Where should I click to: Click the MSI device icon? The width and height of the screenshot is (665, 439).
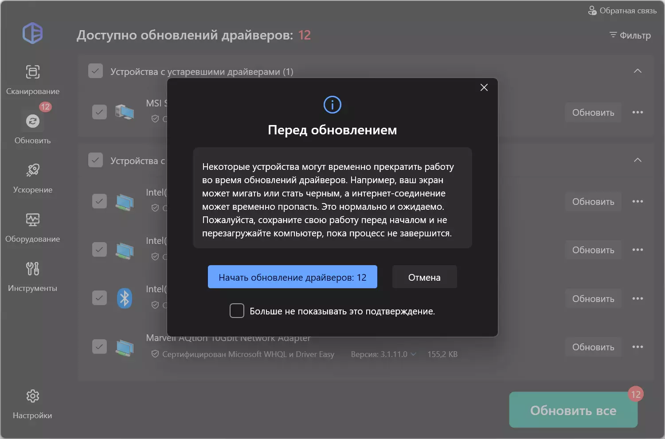[x=125, y=112]
